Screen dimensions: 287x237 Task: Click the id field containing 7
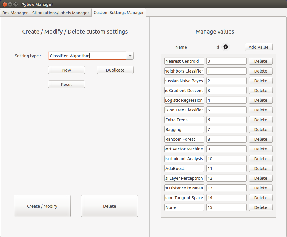tap(226, 130)
